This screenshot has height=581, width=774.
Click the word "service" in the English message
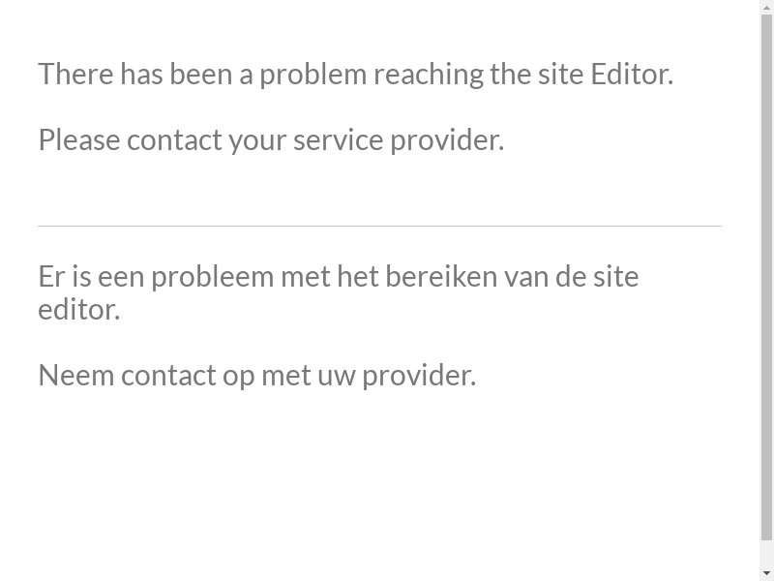coord(338,140)
